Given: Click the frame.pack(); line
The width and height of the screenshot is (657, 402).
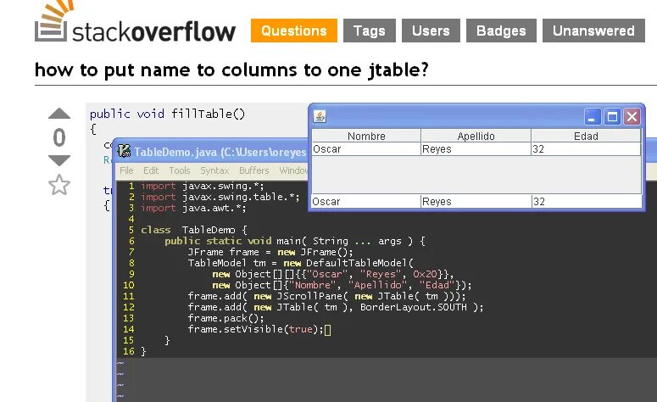Looking at the screenshot, I should (x=225, y=318).
